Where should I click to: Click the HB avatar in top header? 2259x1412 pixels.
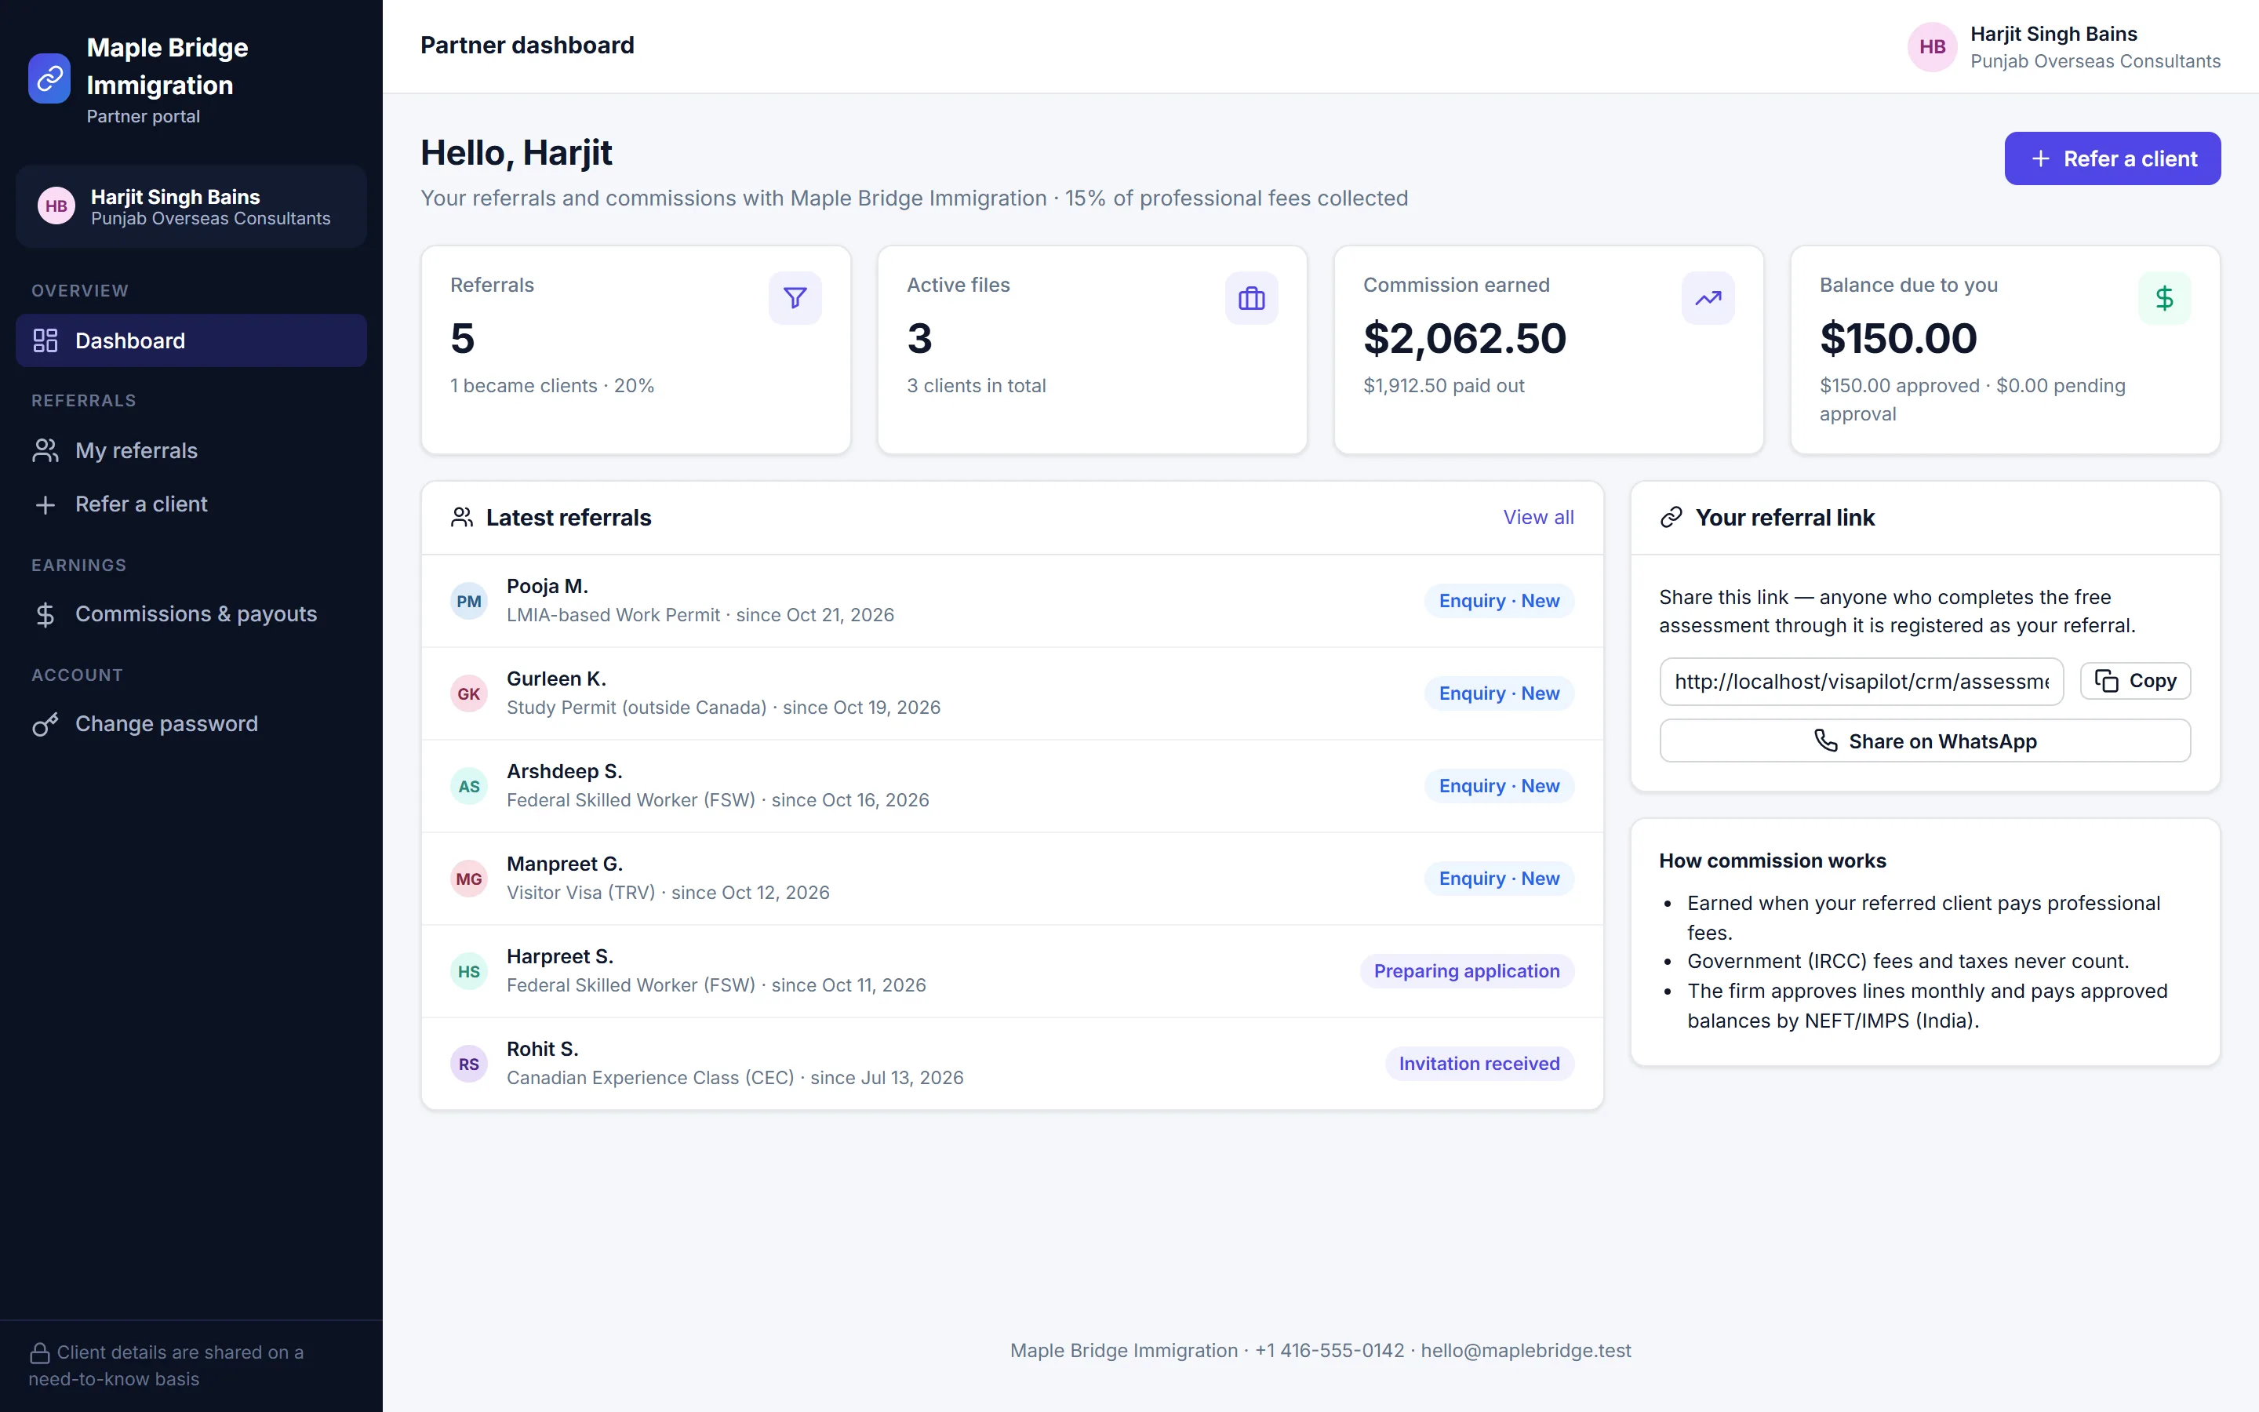tap(1932, 47)
